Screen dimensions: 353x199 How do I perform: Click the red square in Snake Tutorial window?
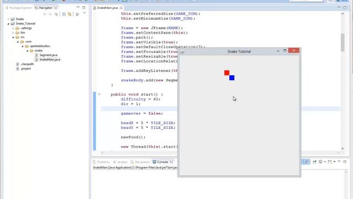tap(227, 72)
